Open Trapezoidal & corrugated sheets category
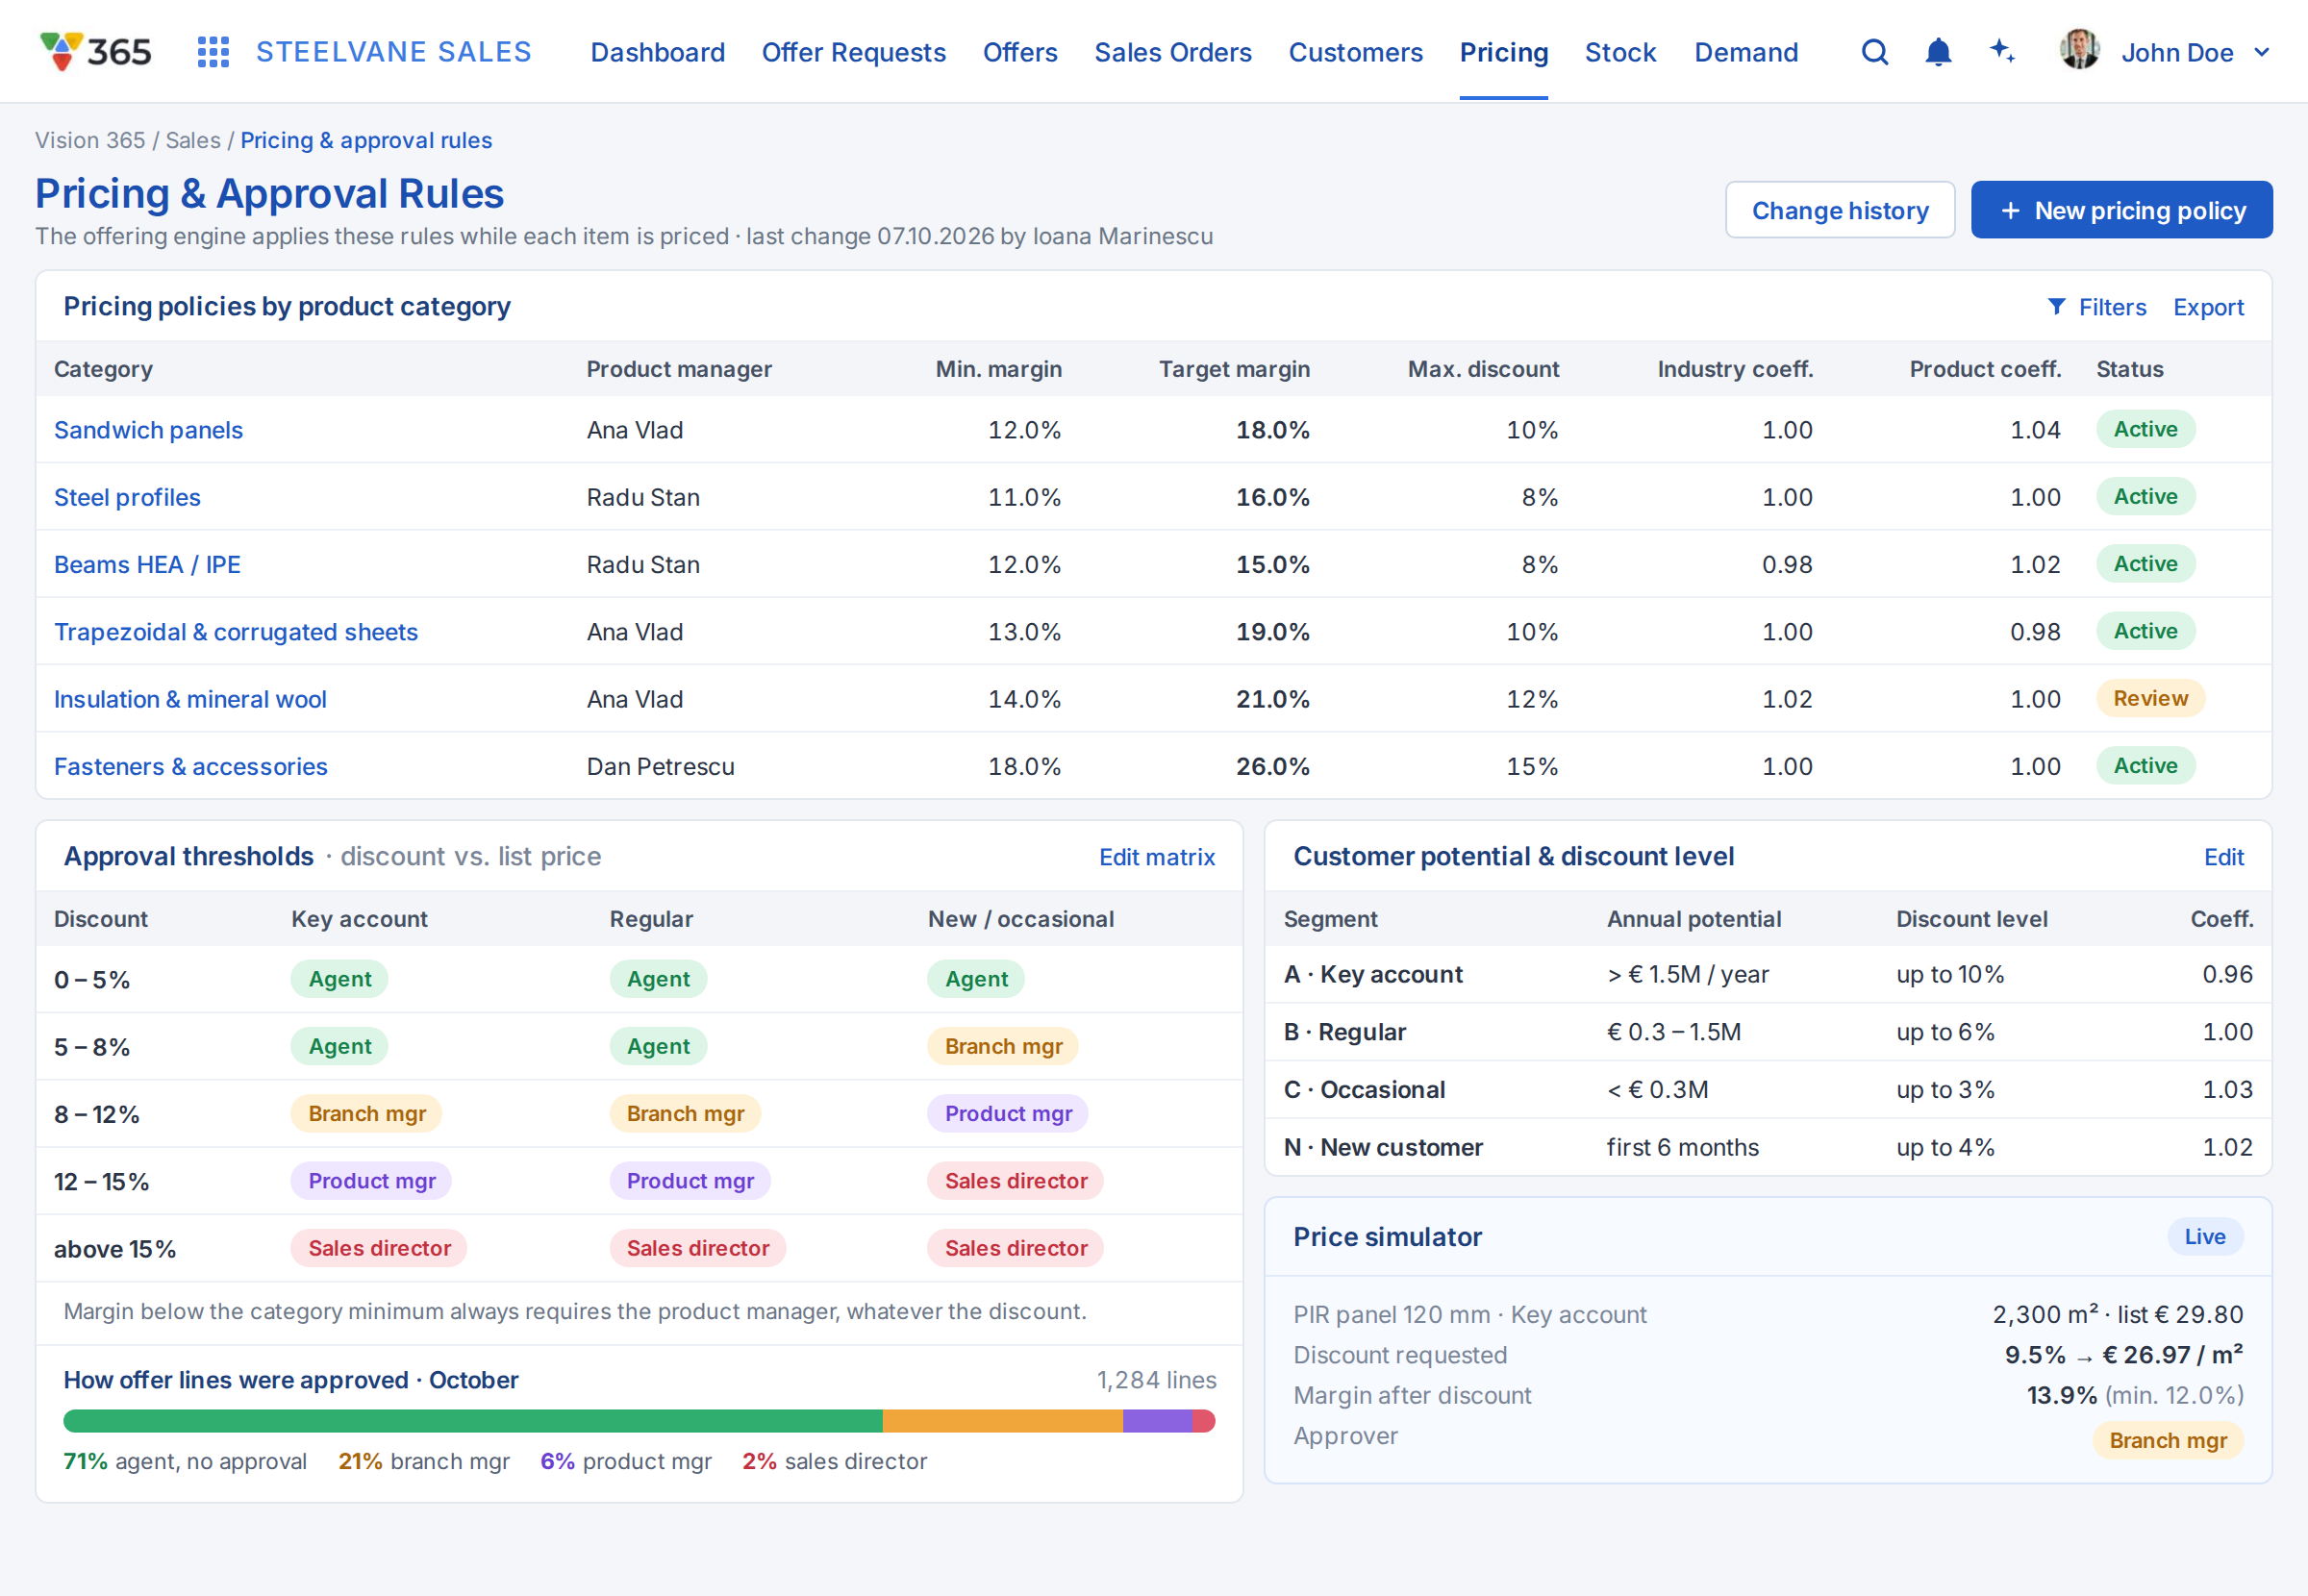This screenshot has width=2308, height=1596. (x=235, y=632)
